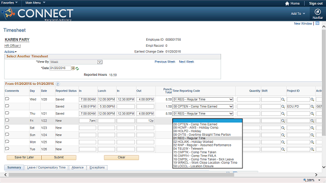Click the Quantity field in Wed 1/20 row
Viewport: 326px width, 183px height.
(x=249, y=100)
